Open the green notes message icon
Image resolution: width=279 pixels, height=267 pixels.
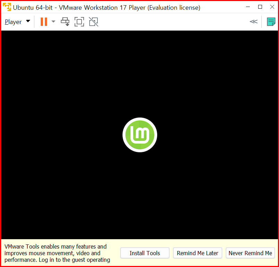coord(271,22)
